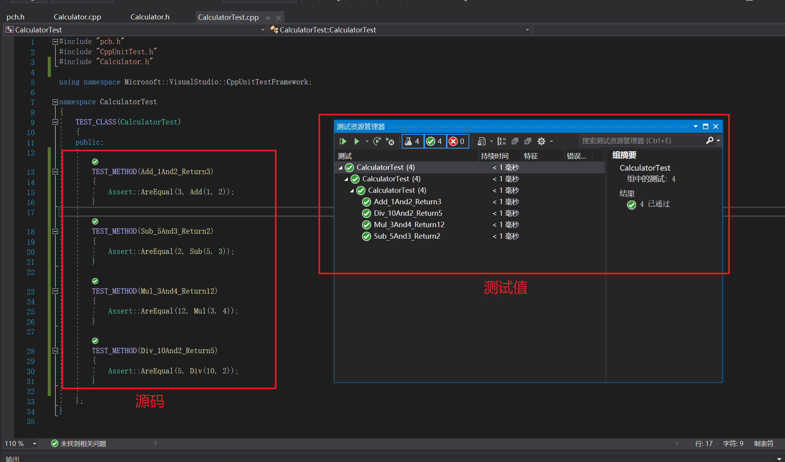This screenshot has width=785, height=462.
Task: Collapse namespace CalculatorTest at line 7
Action: (55, 102)
